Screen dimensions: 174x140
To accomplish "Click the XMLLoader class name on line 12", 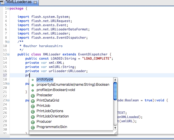I will 52,54.
